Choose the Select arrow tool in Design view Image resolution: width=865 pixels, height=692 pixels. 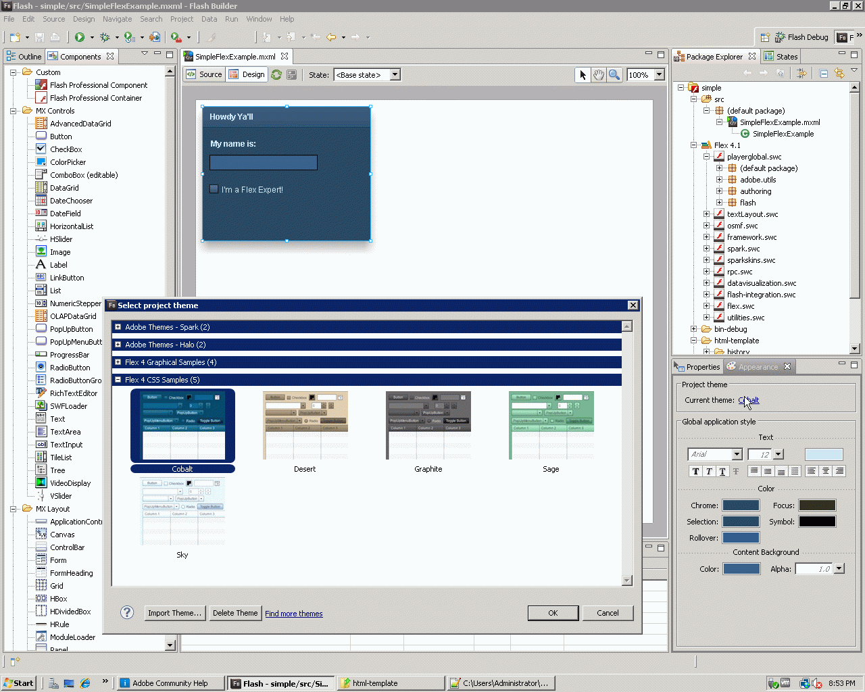[583, 75]
